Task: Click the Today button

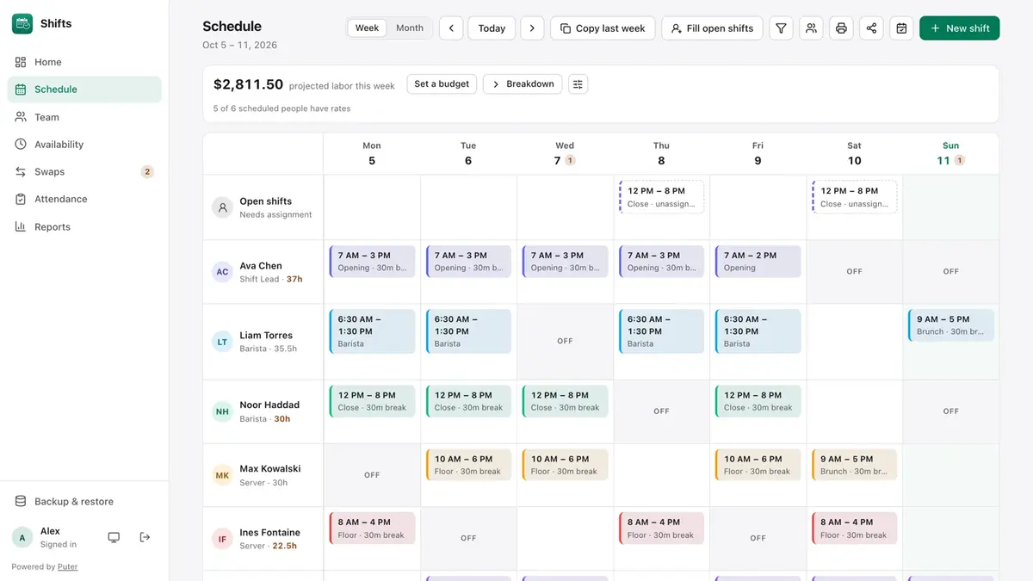Action: point(492,28)
